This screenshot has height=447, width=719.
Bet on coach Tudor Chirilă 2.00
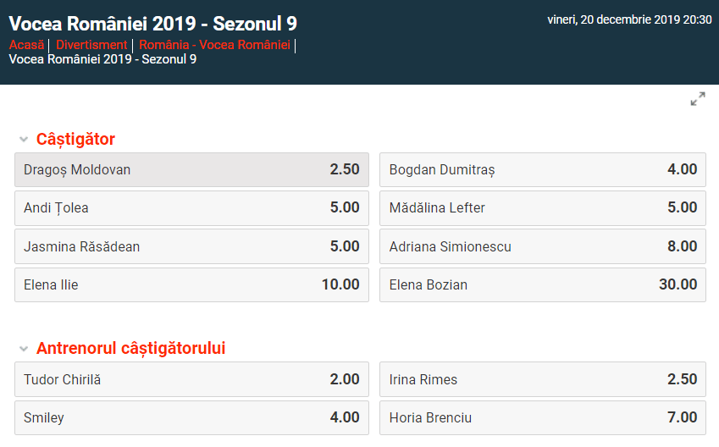click(x=191, y=379)
